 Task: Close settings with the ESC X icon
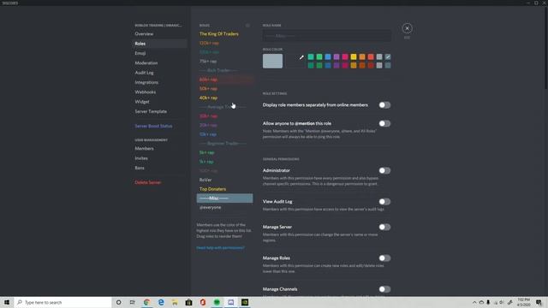tap(407, 28)
